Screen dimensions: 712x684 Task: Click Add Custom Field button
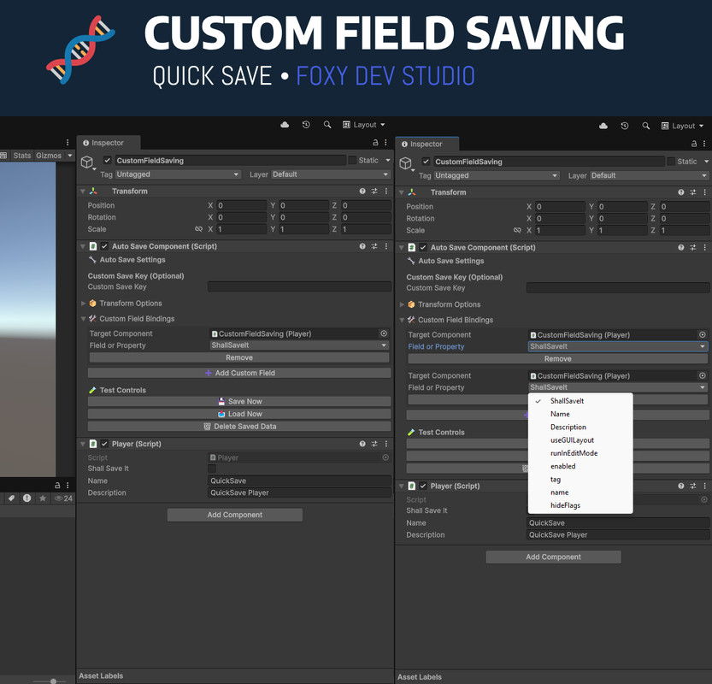[239, 373]
